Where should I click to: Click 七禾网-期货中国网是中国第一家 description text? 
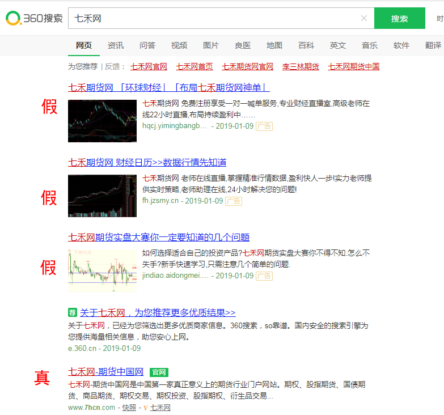[217, 390]
